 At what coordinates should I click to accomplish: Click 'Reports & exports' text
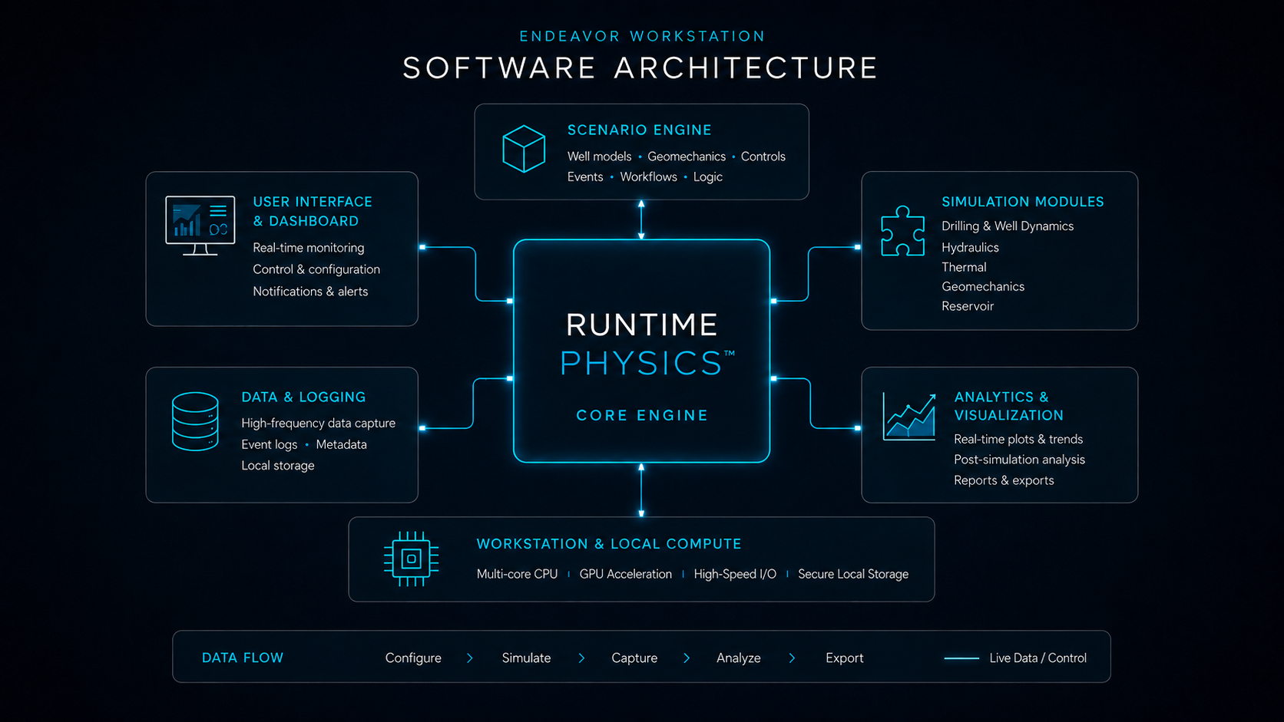1004,480
